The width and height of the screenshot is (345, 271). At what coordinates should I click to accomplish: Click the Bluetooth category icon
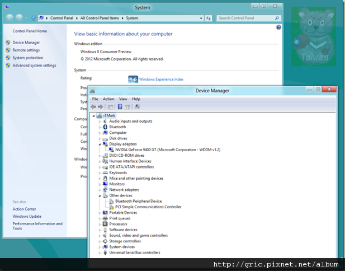pyautogui.click(x=105, y=127)
